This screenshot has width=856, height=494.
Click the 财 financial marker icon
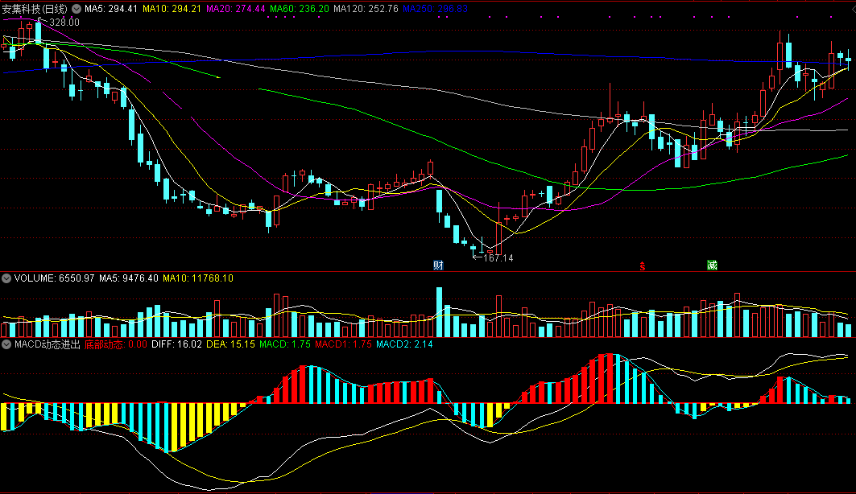click(x=438, y=266)
